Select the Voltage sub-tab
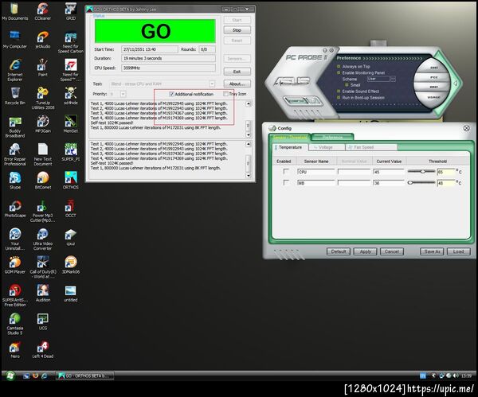The height and width of the screenshot is (397, 478). [327, 147]
